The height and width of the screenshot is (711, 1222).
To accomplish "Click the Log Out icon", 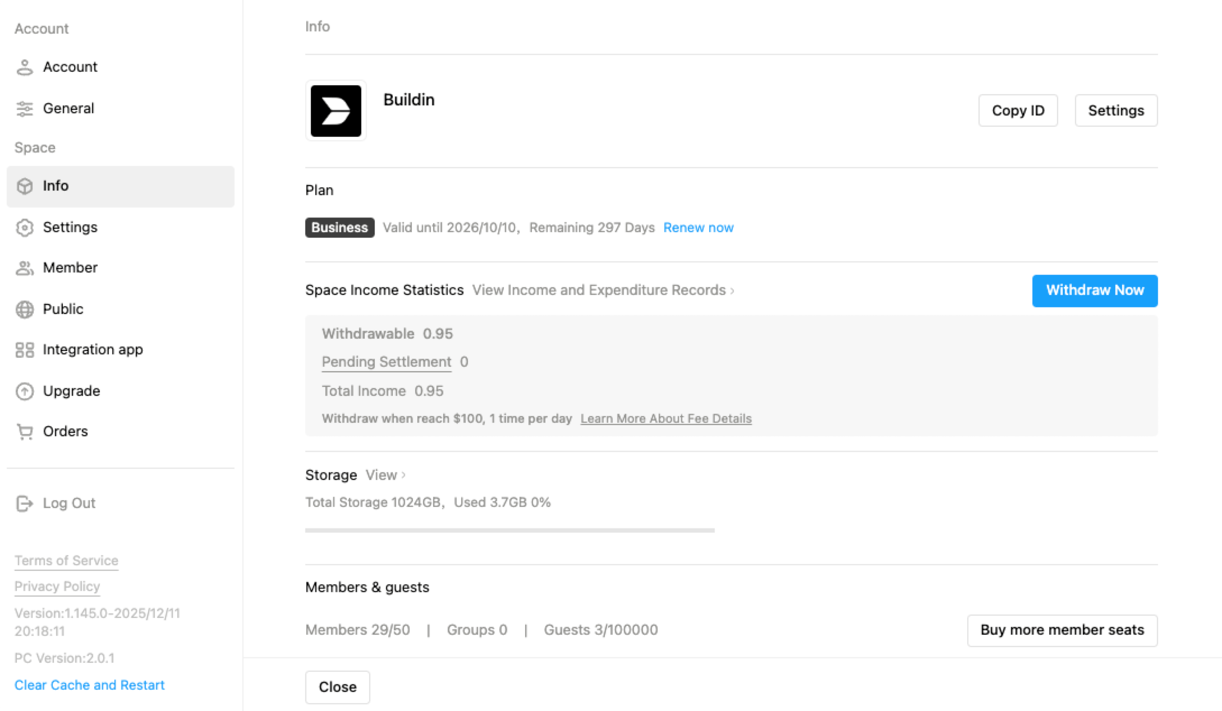I will pyautogui.click(x=25, y=503).
